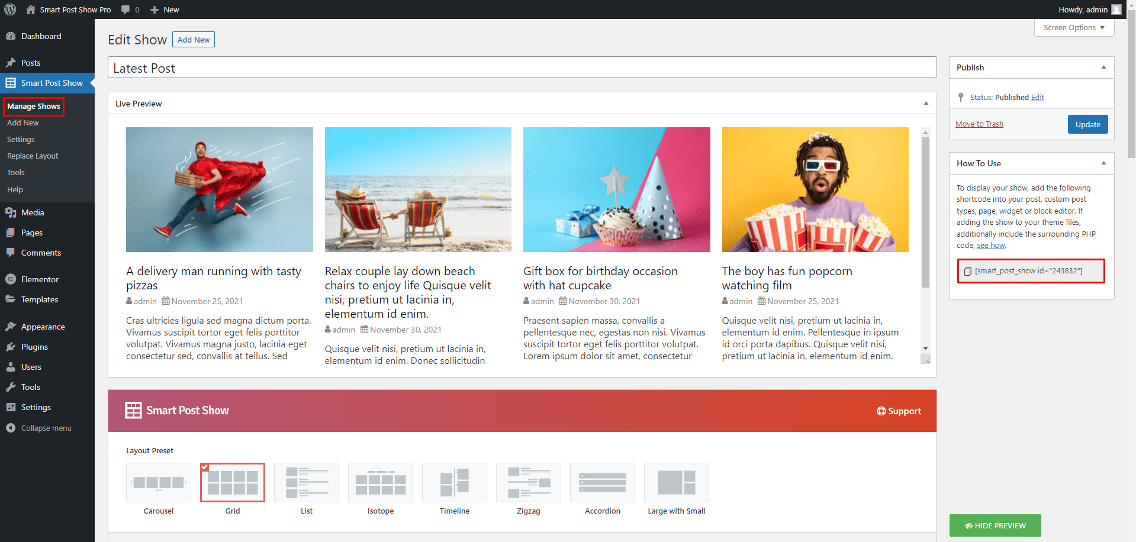Open the Media library icon in sidebar
This screenshot has height=542, width=1136.
pyautogui.click(x=10, y=212)
